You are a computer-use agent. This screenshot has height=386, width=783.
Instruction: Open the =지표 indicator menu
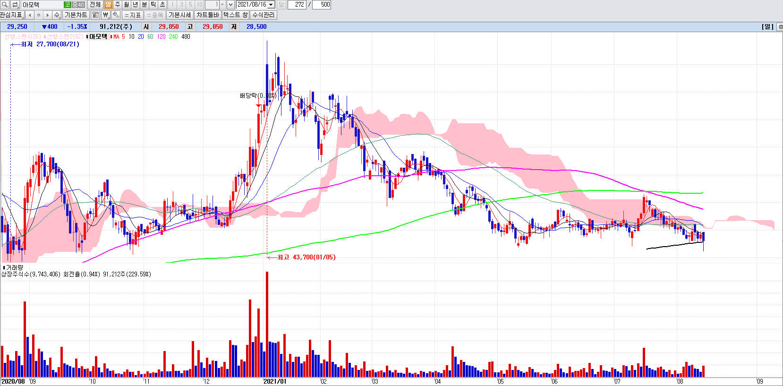(133, 15)
